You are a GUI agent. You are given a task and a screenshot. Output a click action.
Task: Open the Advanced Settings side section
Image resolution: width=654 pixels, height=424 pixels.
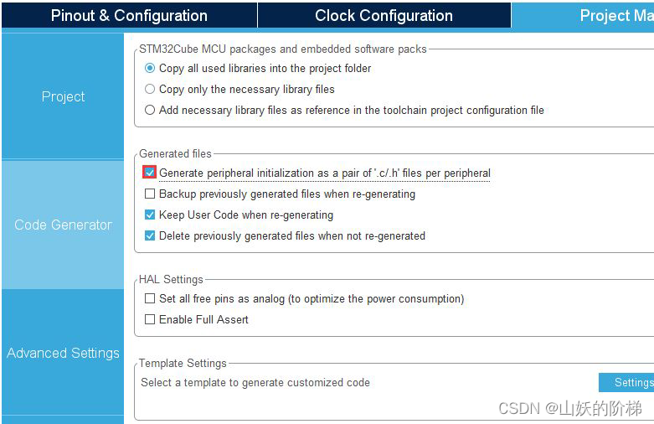pos(63,353)
